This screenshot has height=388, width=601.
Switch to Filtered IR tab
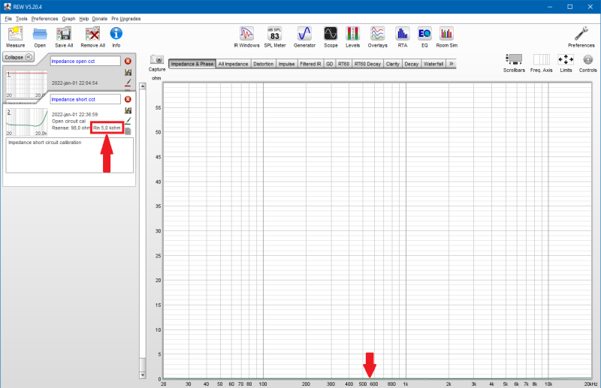coord(310,64)
